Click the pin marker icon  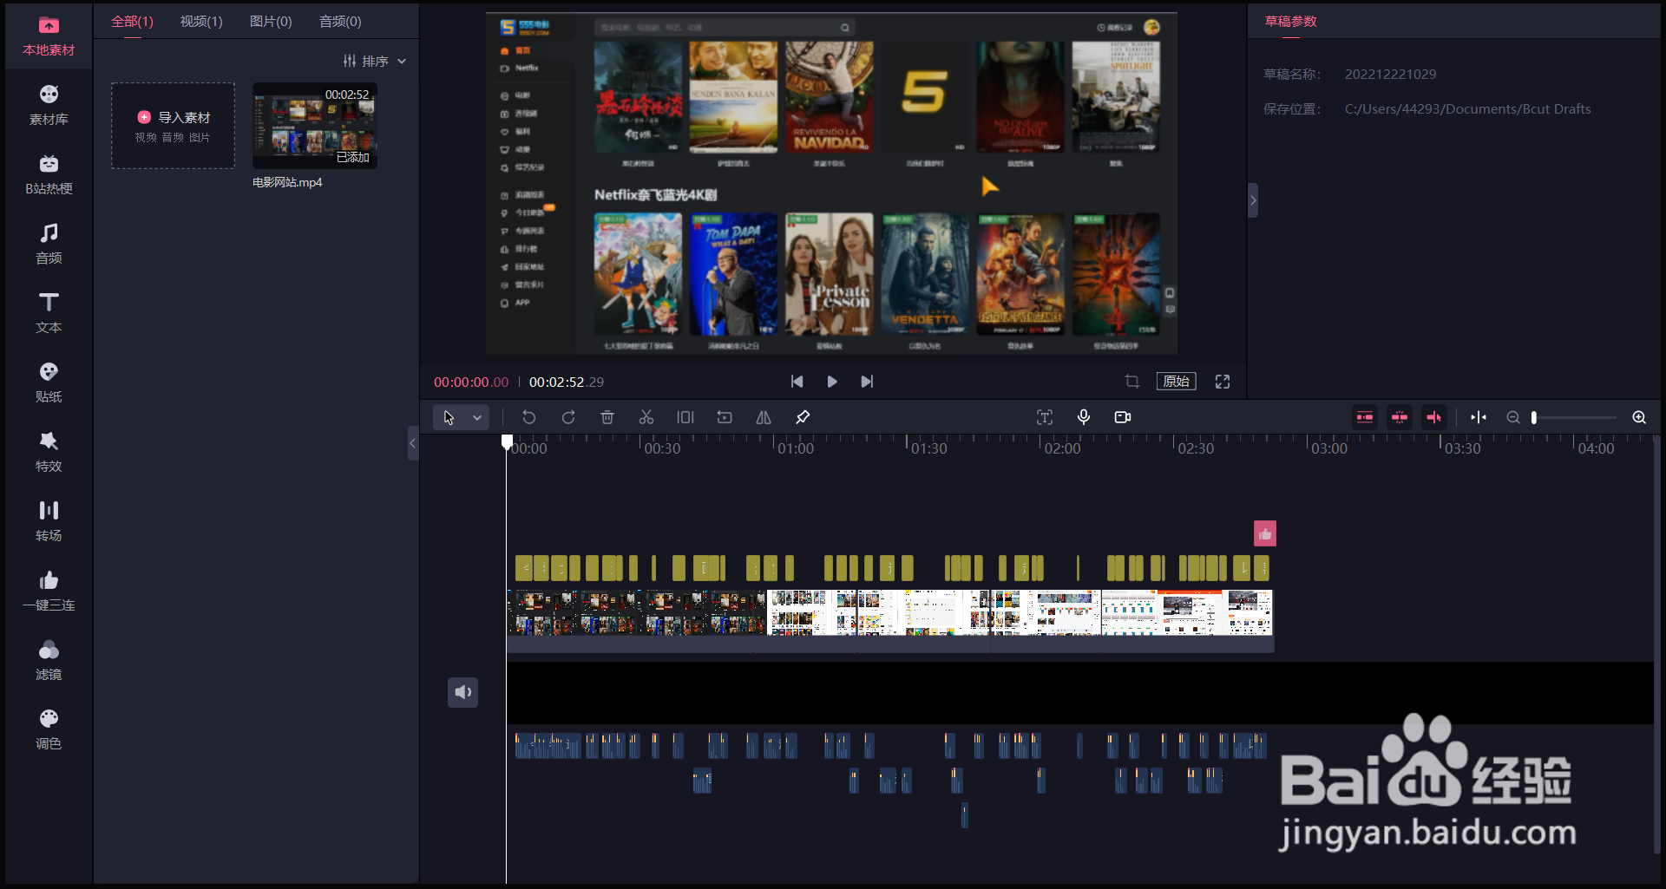pyautogui.click(x=803, y=418)
